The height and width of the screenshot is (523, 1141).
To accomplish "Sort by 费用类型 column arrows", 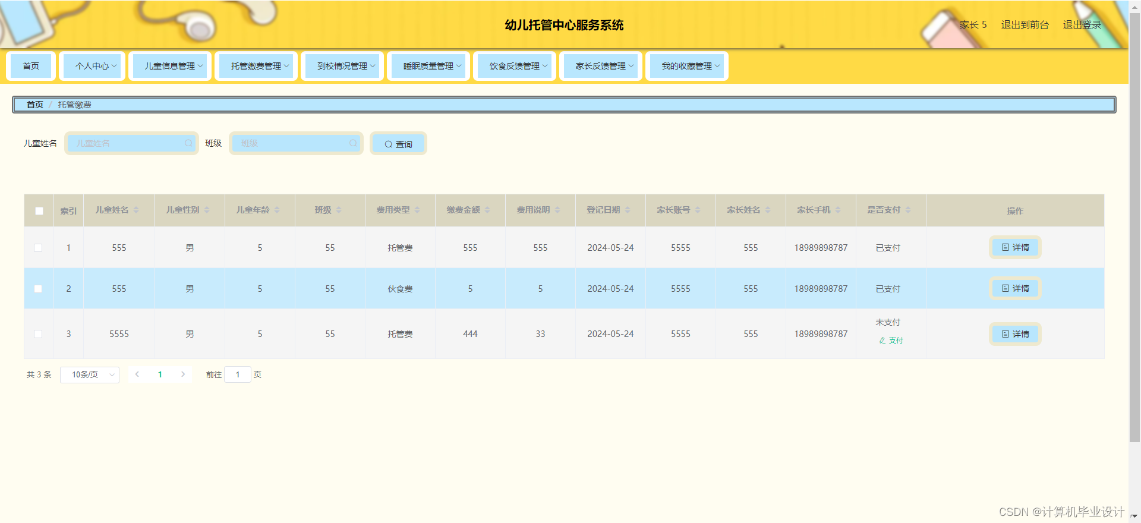I will 417,210.
